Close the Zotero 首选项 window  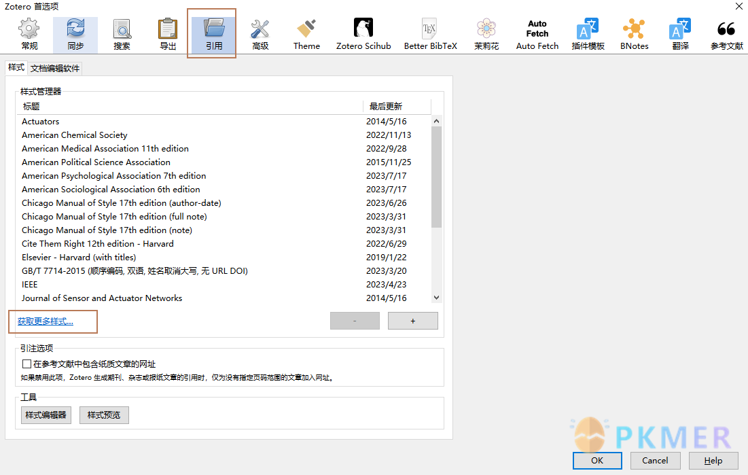[x=738, y=6]
